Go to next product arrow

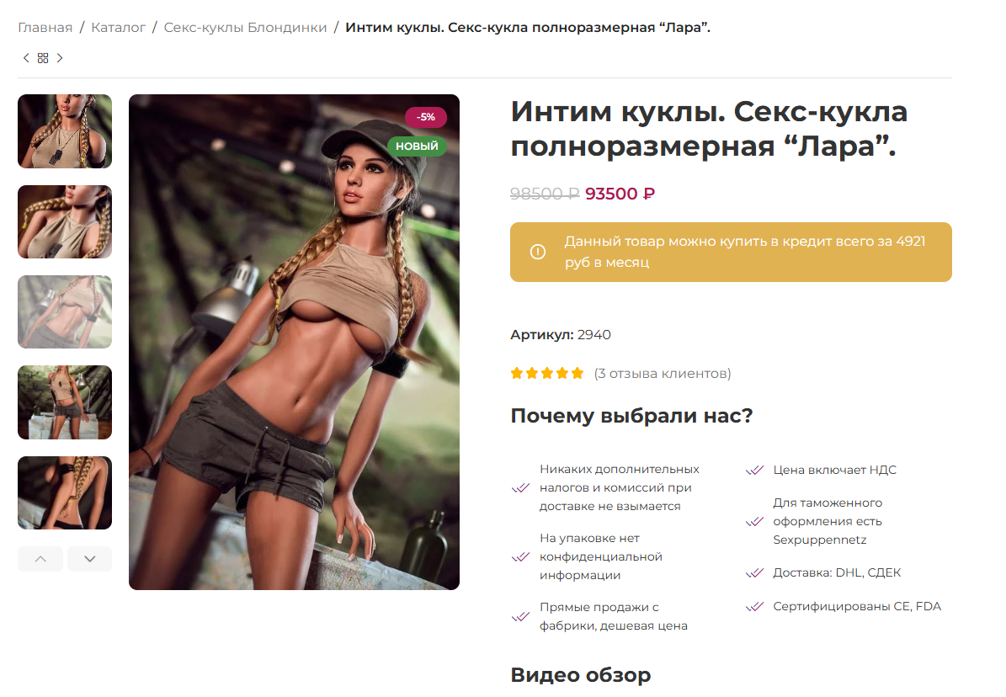click(x=60, y=58)
